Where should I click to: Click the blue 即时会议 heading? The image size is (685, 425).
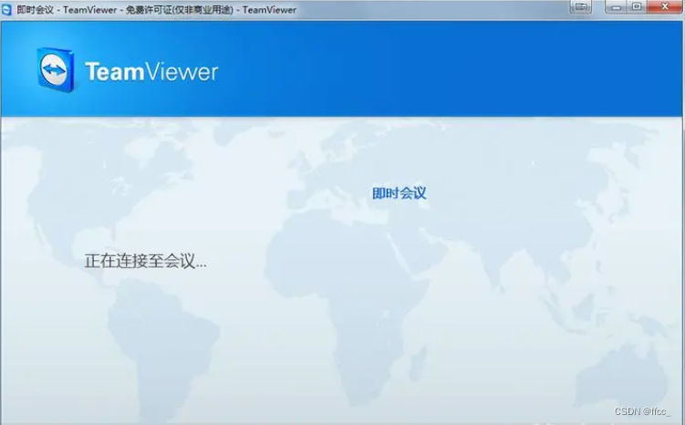399,193
